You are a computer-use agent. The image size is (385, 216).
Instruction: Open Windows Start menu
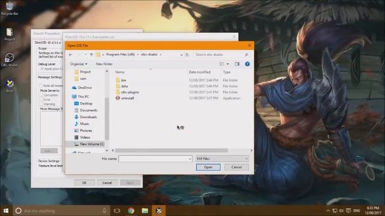click(6, 211)
